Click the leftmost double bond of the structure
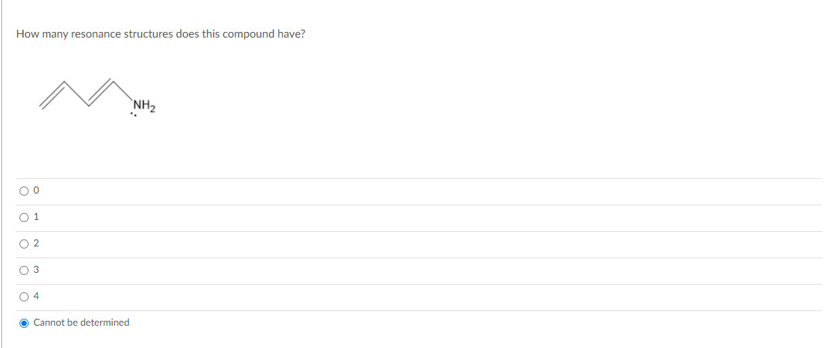This screenshot has height=348, width=833. coord(53,95)
